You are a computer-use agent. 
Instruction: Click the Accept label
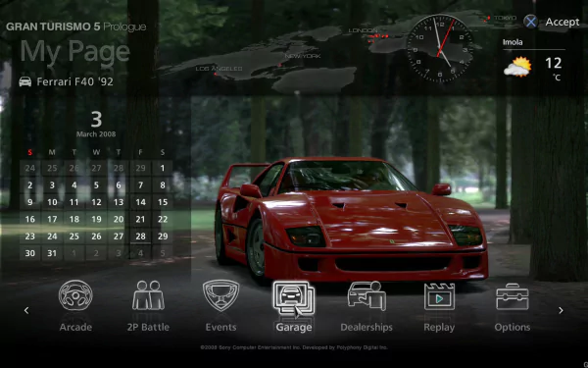click(563, 23)
